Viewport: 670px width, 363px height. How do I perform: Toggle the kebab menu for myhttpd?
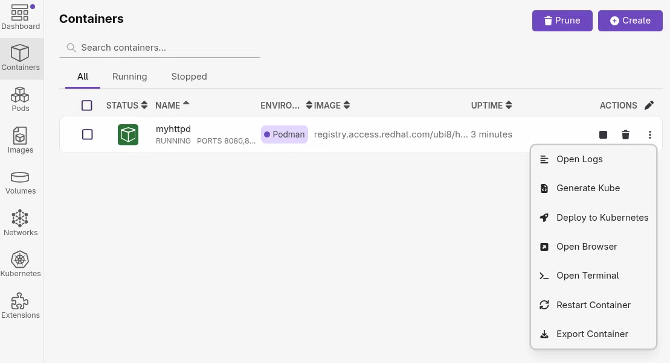[649, 135]
